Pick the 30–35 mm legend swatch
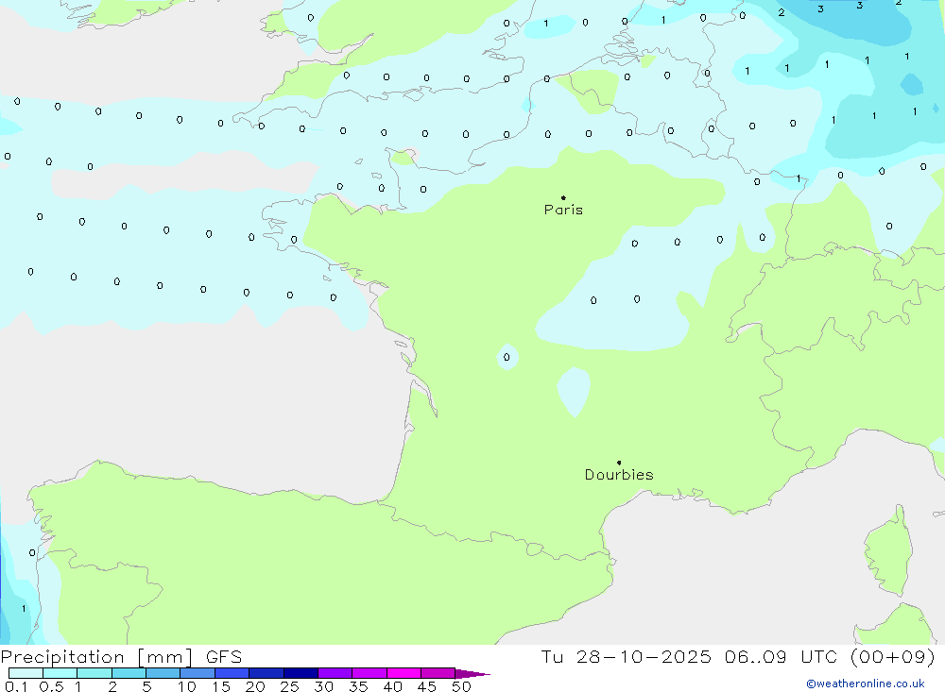This screenshot has height=692, width=945. click(x=335, y=673)
